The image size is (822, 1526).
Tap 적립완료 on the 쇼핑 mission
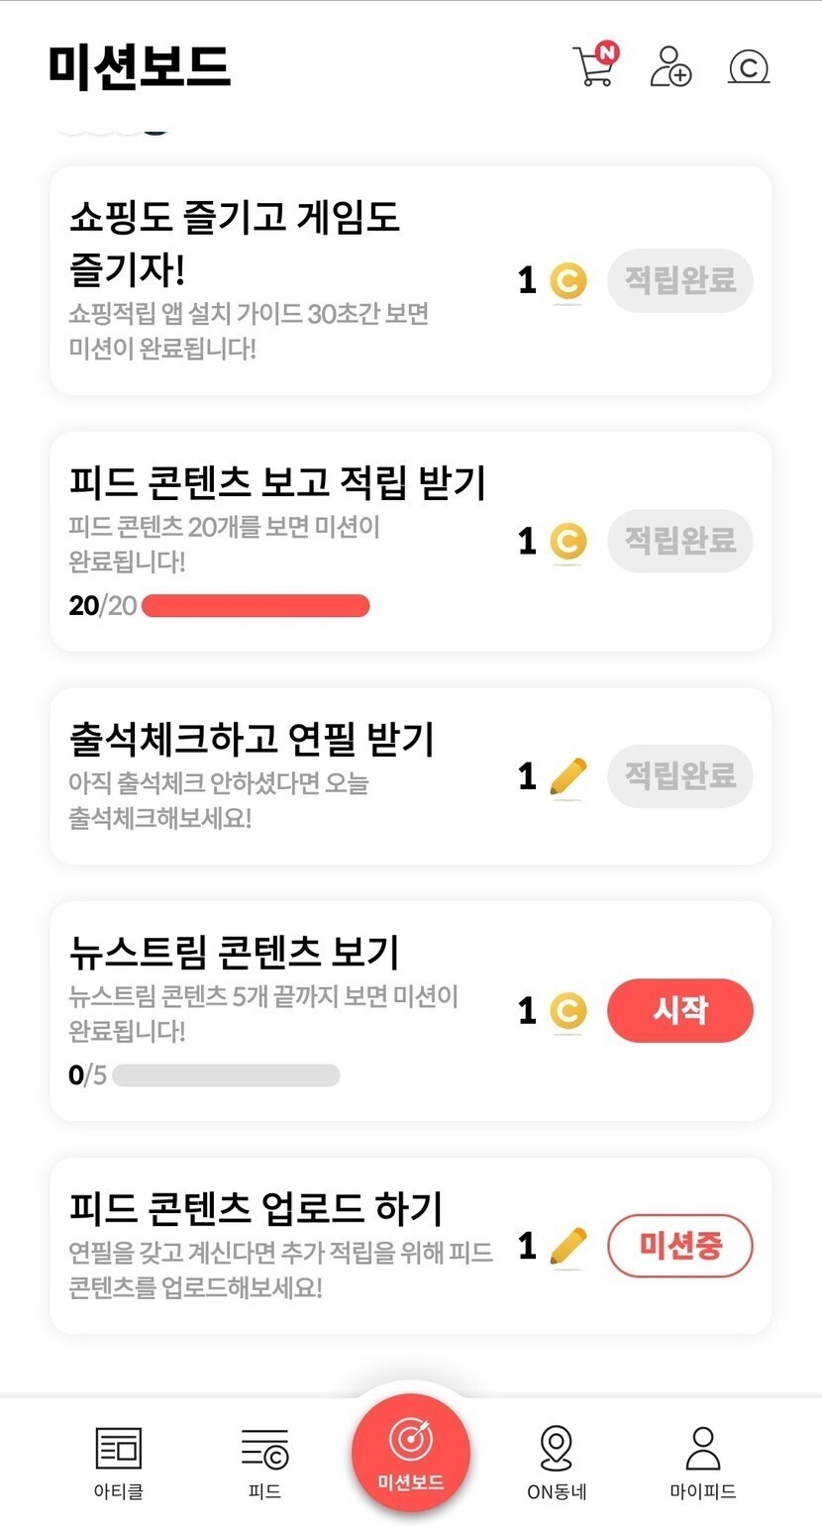[x=680, y=280]
